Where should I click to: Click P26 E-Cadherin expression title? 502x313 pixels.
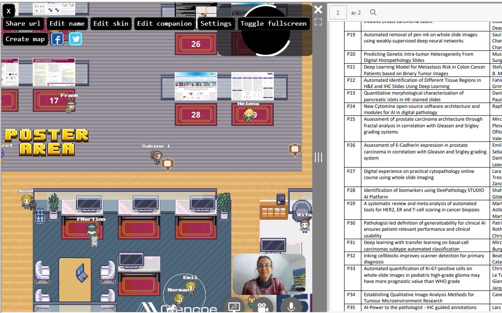click(425, 152)
